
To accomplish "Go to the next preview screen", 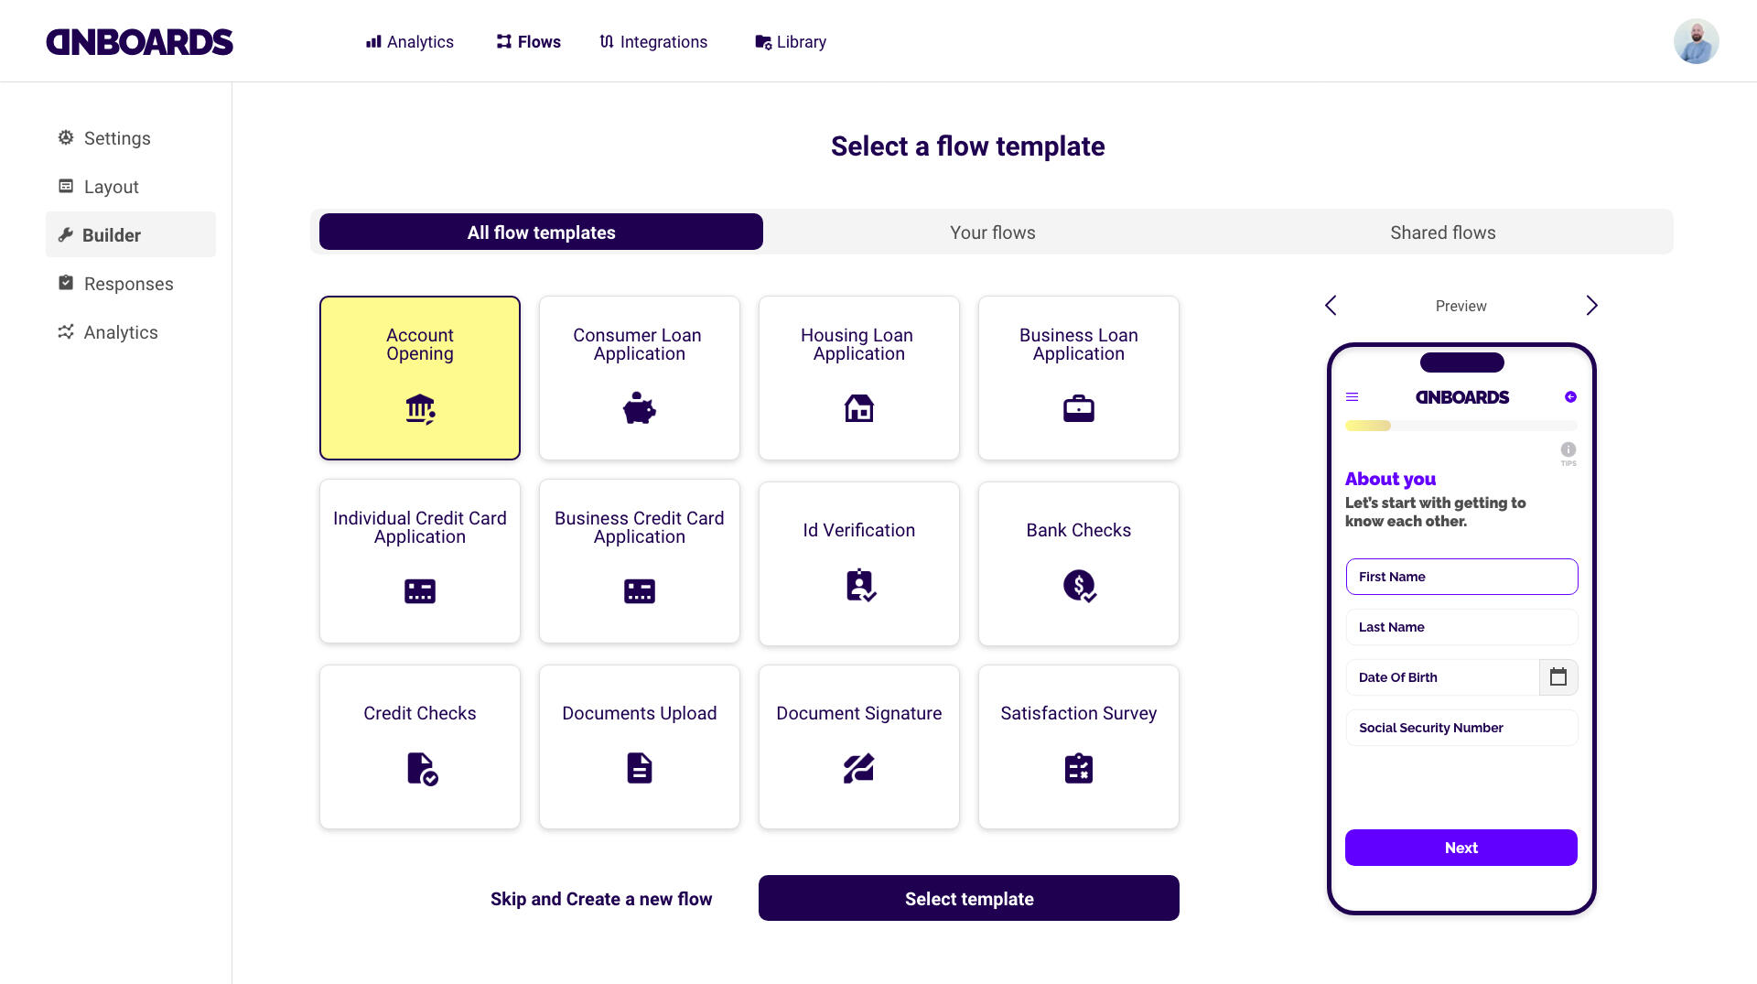I will (x=1591, y=306).
